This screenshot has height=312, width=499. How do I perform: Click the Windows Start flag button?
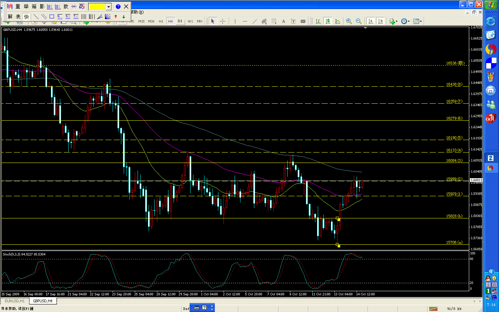tap(491, 5)
